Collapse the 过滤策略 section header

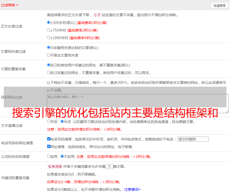click(x=9, y=5)
